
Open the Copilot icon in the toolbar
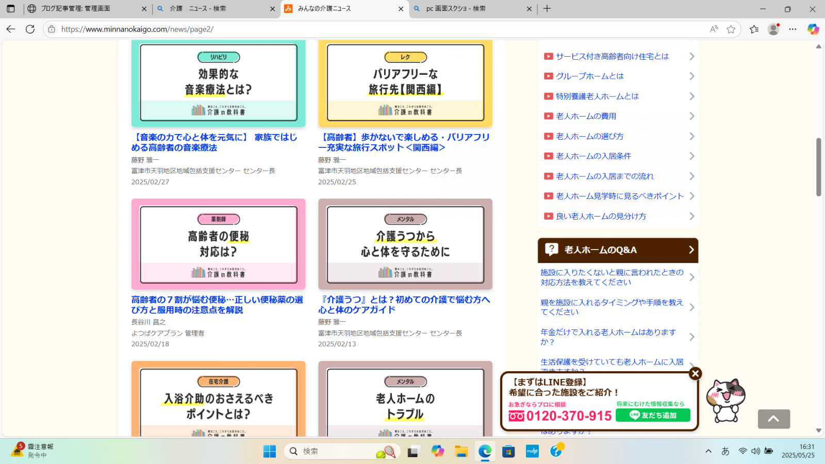(x=813, y=29)
